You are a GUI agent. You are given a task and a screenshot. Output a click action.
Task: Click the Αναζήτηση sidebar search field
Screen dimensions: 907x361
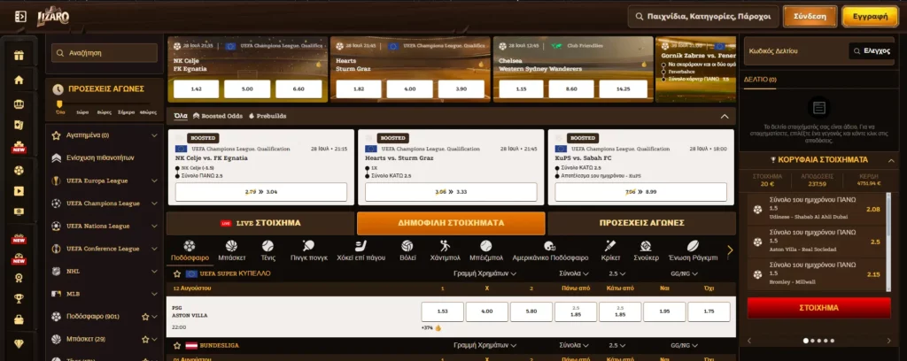105,52
